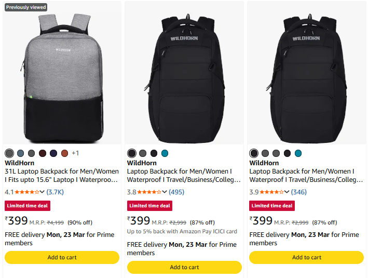View the 495 ratings link
Viewport: 368px width, 278px height.
coord(176,192)
